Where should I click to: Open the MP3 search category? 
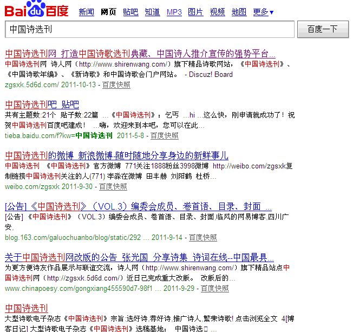click(x=174, y=12)
